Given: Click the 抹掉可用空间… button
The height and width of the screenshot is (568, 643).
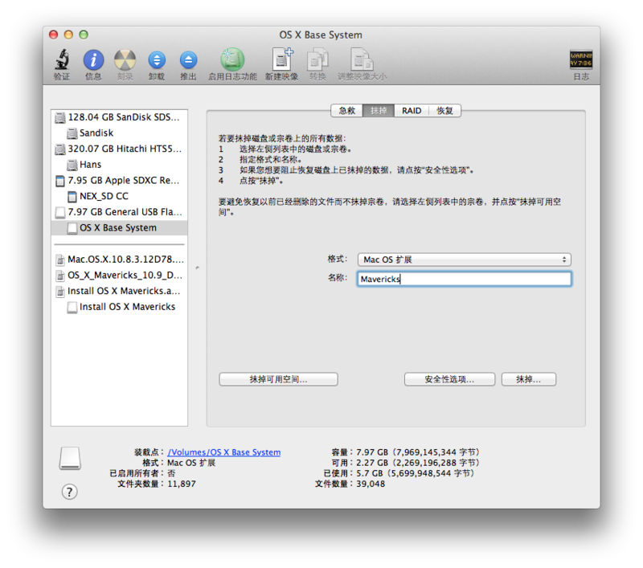Looking at the screenshot, I should coord(278,379).
